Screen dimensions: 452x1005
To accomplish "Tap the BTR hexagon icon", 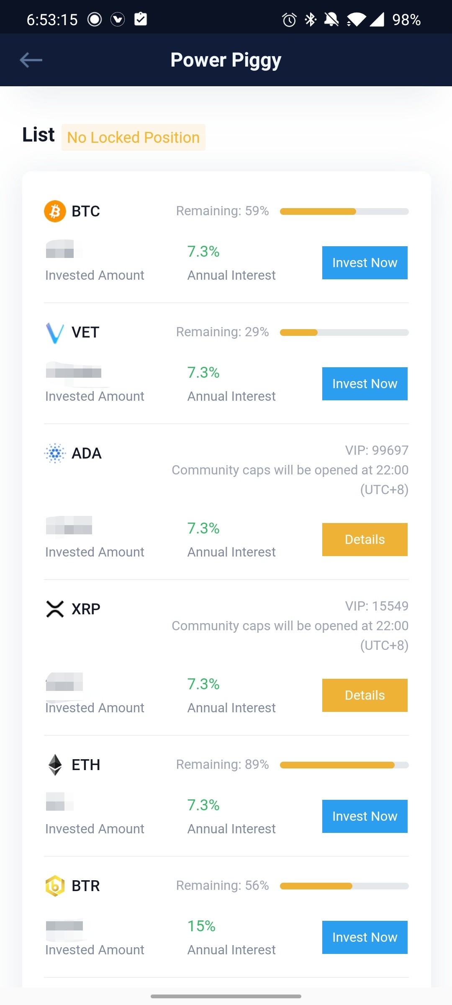I will click(55, 886).
